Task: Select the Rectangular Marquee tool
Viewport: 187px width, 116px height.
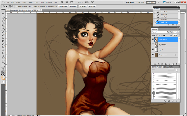Action: [3, 17]
